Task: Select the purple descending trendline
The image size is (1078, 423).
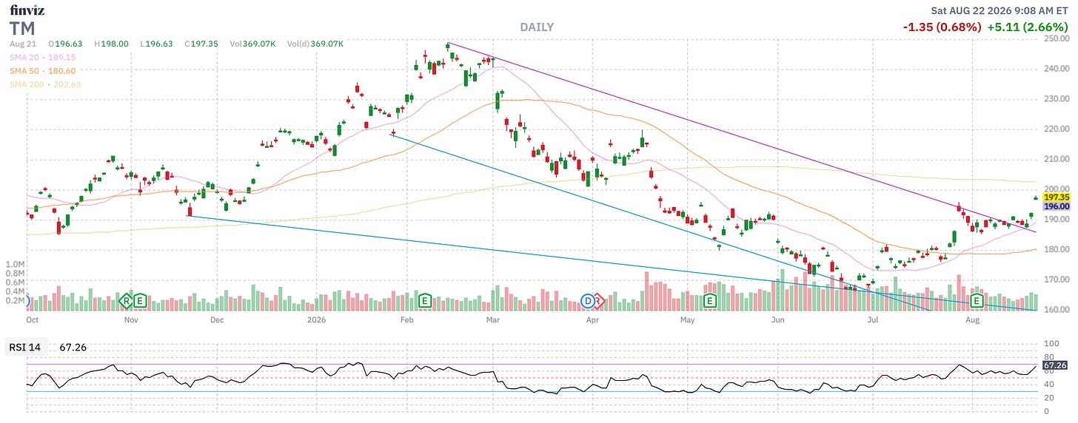Action: tap(740, 138)
